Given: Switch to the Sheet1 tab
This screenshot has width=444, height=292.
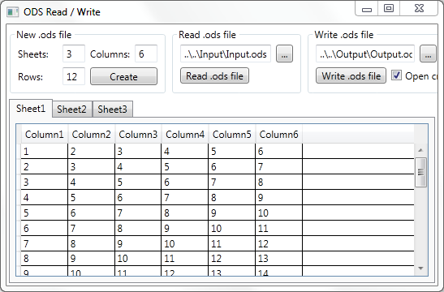Looking at the screenshot, I should click(x=31, y=109).
